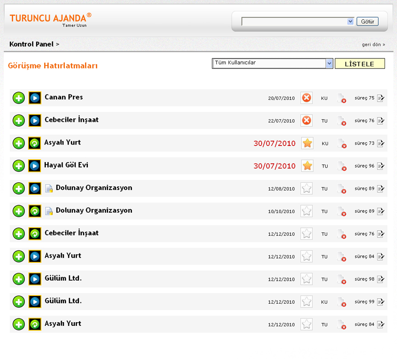Toggle the gold star for Hayal Göl Evi
This screenshot has height=359, width=397.
(x=307, y=166)
